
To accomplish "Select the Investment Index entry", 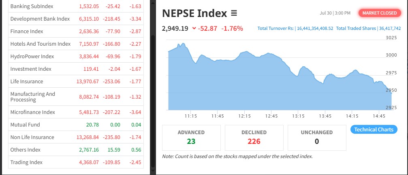I will 31,69.
